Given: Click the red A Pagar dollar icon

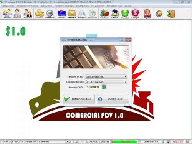Looking at the screenshot, I should tap(135, 13).
